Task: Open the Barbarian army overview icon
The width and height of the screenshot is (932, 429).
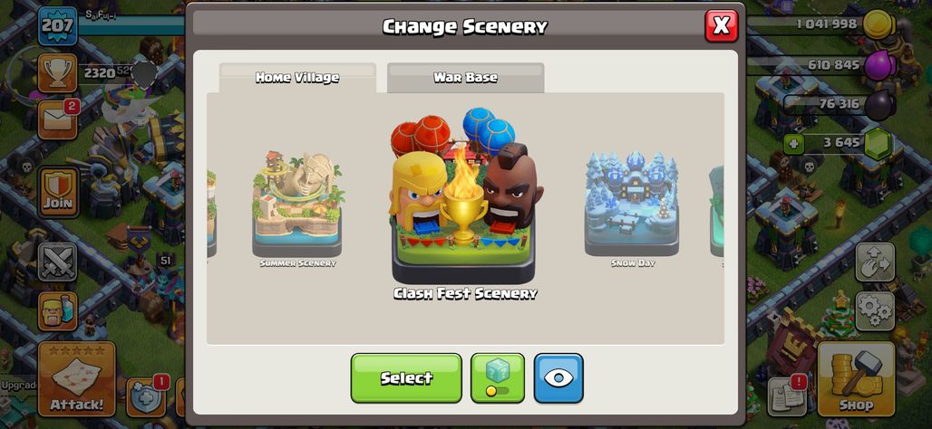Action: (x=58, y=311)
